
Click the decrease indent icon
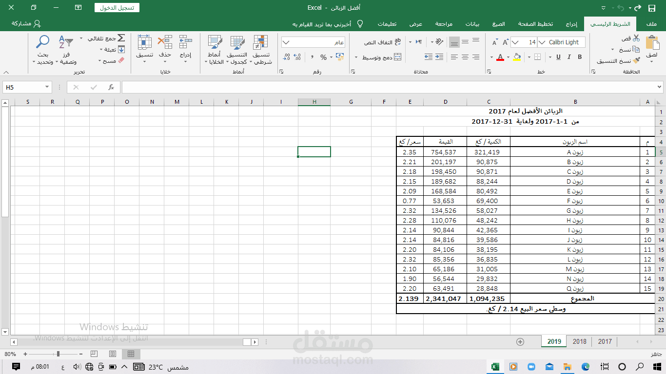pyautogui.click(x=440, y=57)
